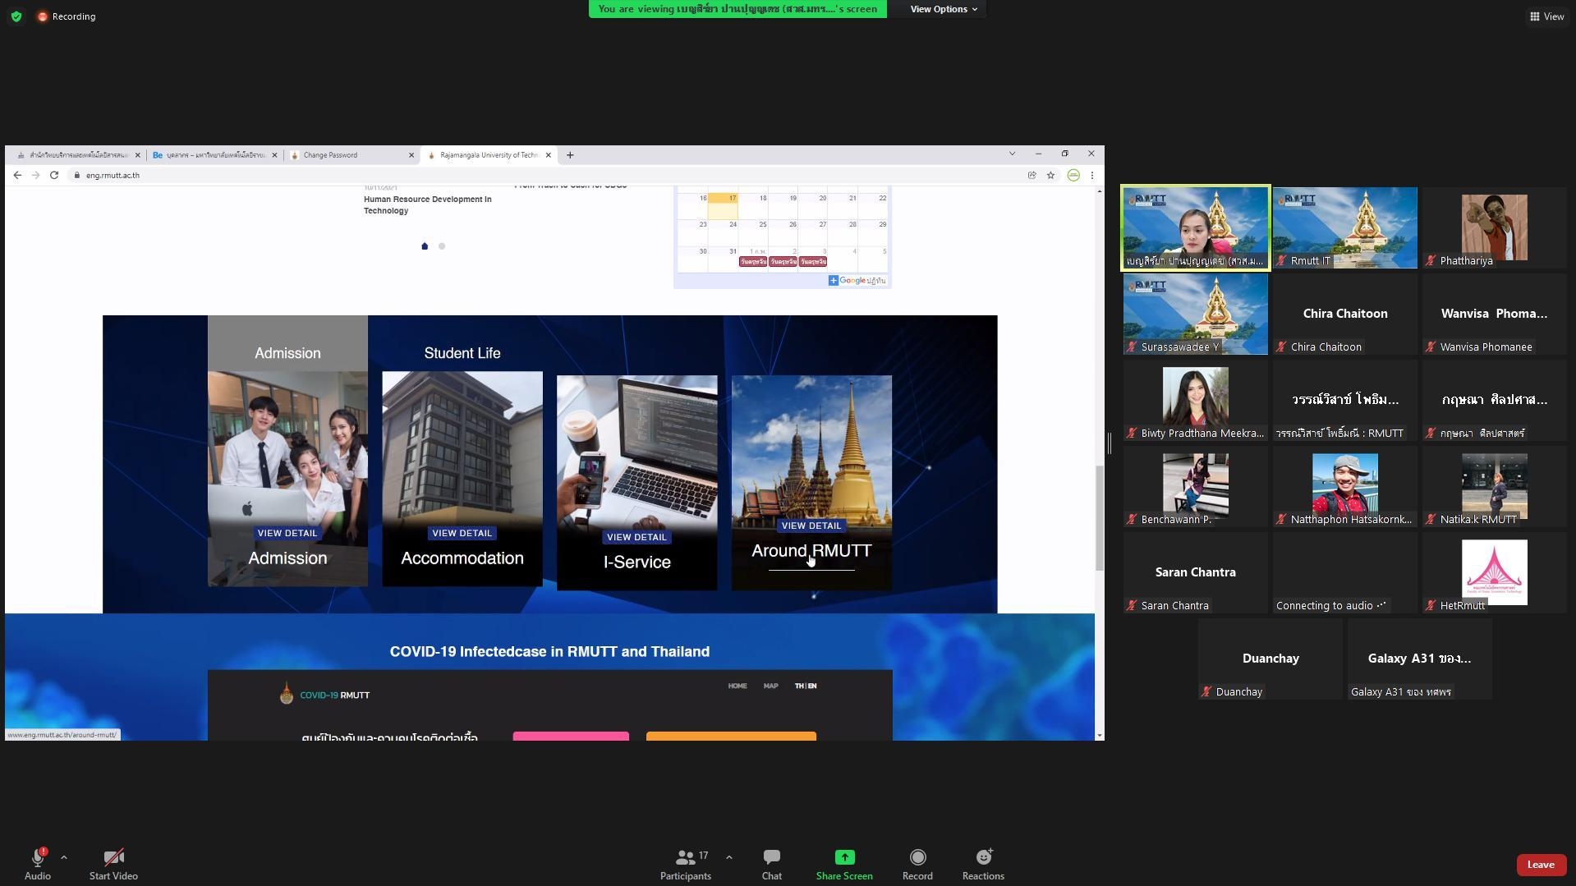Select the Change Password browser tab
Viewport: 1576px width, 886px height.
coord(352,154)
